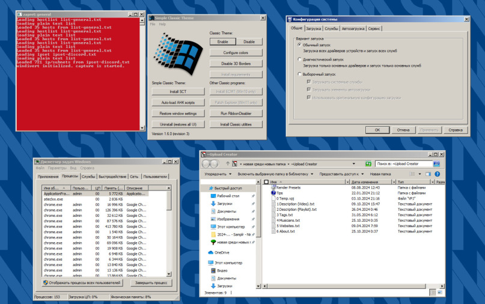This screenshot has width=485, height=304.
Task: Click the green refresh icon beside address bar
Action: (x=368, y=163)
